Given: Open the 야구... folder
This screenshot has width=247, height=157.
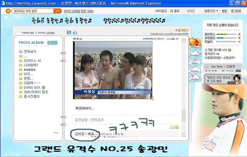Looking at the screenshot, I should pos(28,74).
